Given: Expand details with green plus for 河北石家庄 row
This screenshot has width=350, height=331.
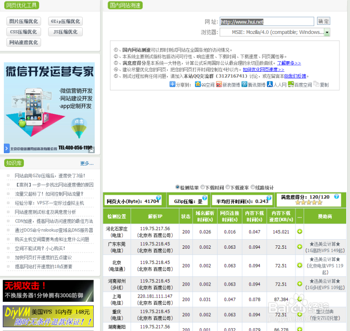Looking at the screenshot, I should (299, 232).
